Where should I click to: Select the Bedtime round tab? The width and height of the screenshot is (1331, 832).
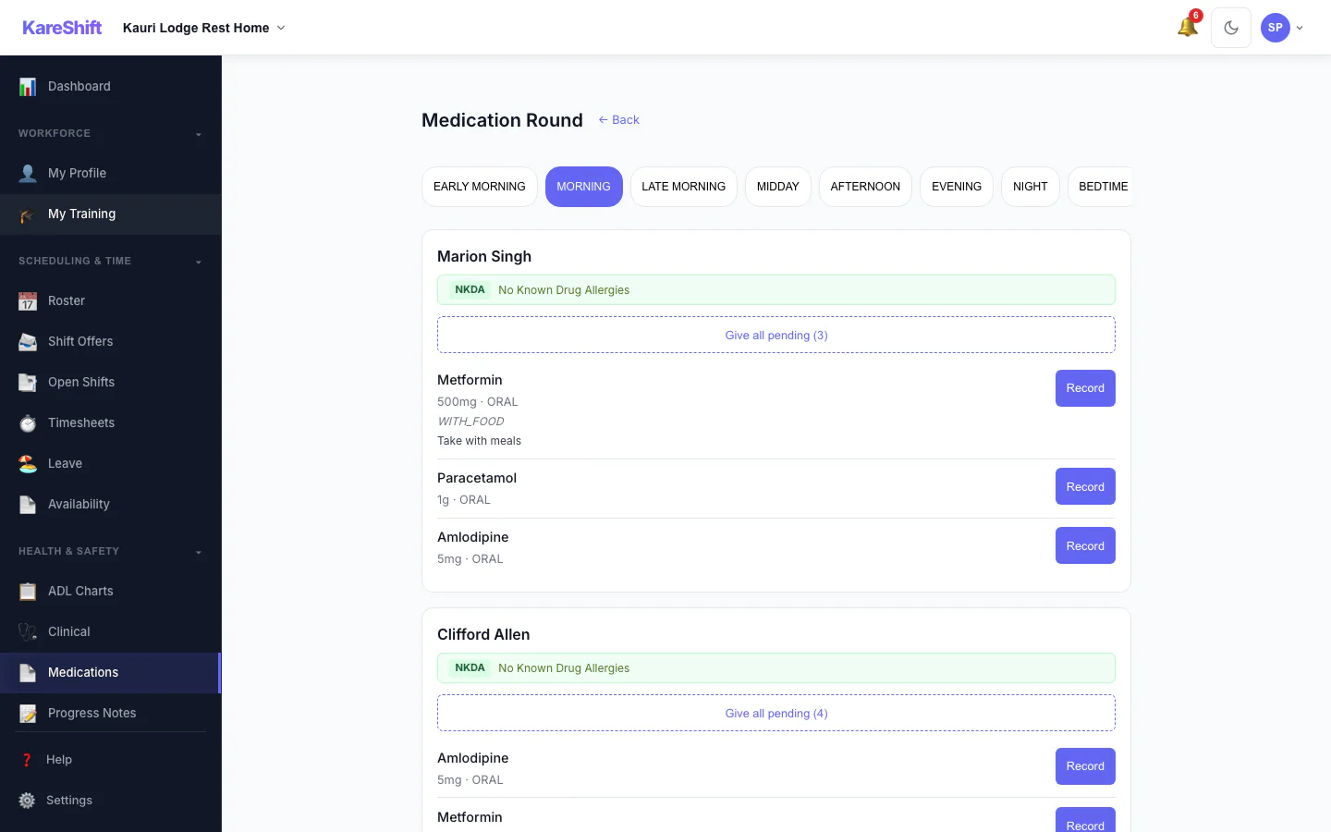pos(1100,187)
